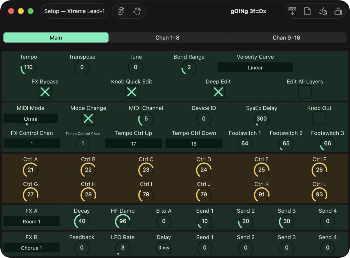
Task: Click FX B Send 3 knob
Action: [x=287, y=248]
